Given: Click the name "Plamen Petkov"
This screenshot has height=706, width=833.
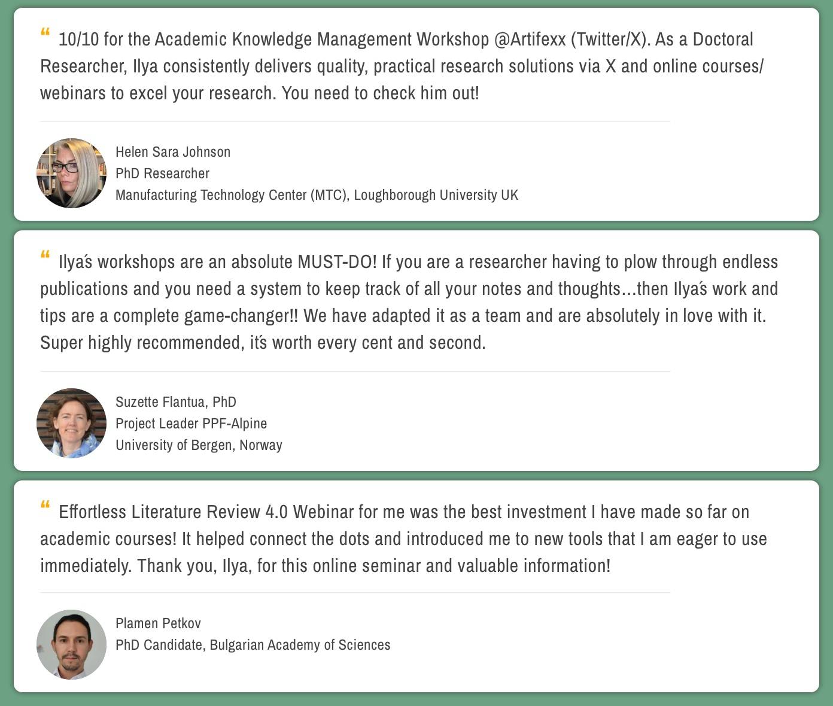Looking at the screenshot, I should click(158, 623).
